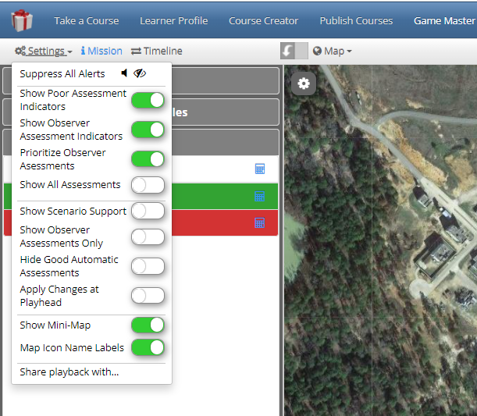
Task: Collapse the Settings dropdown menu
Action: click(x=44, y=51)
